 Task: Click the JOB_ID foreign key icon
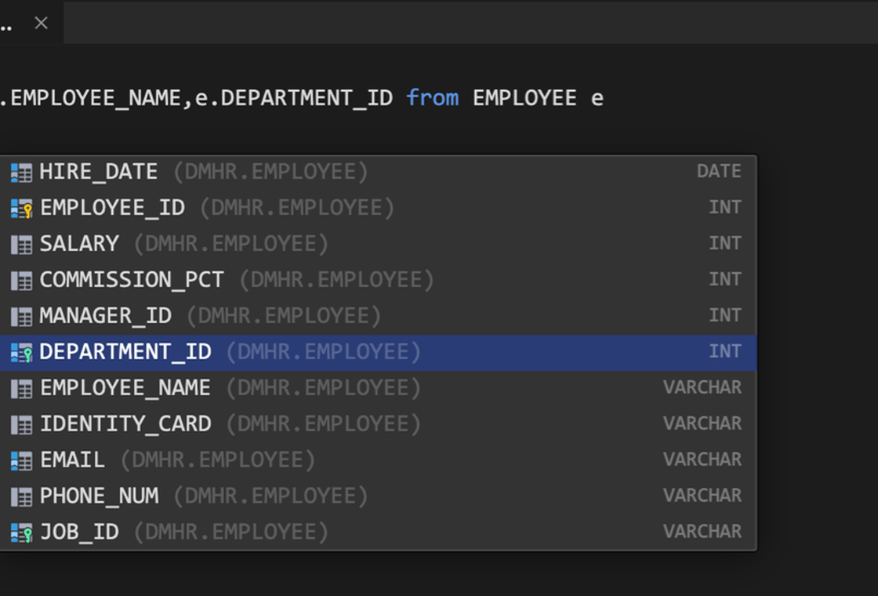[21, 533]
